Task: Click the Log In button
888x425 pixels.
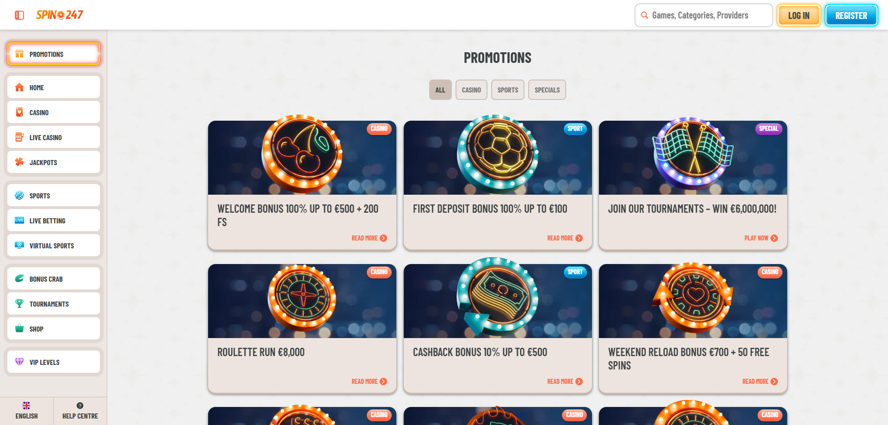Action: [x=799, y=15]
